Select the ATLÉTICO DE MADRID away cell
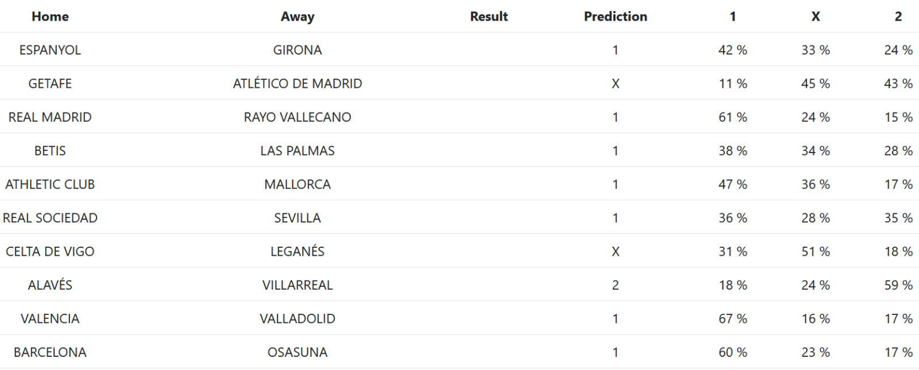The image size is (919, 370). [298, 84]
